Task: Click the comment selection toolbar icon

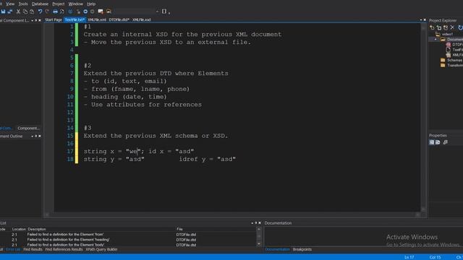Action: tap(101, 12)
